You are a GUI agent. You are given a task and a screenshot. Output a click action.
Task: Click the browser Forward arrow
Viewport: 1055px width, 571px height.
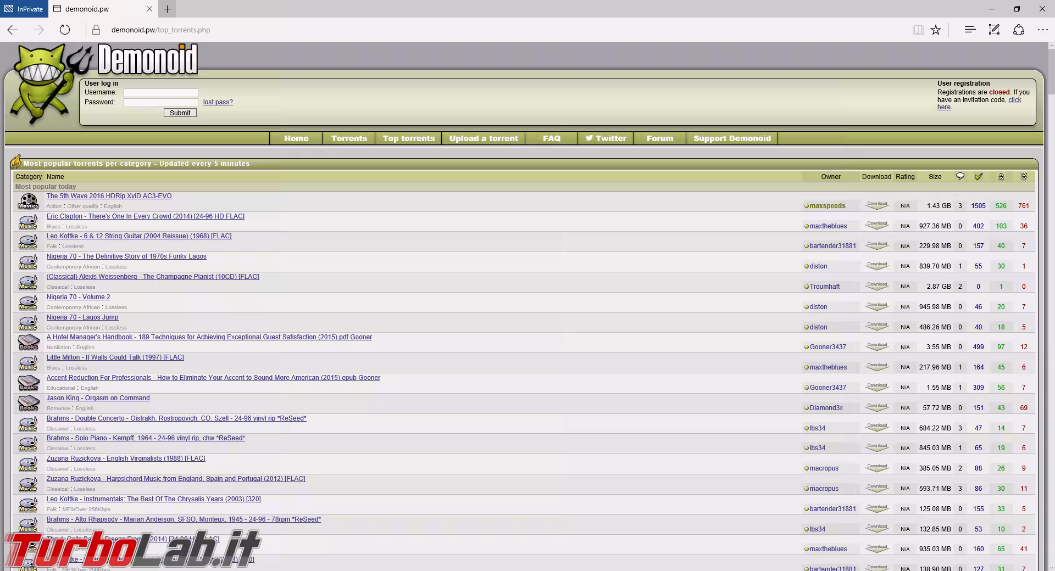38,30
